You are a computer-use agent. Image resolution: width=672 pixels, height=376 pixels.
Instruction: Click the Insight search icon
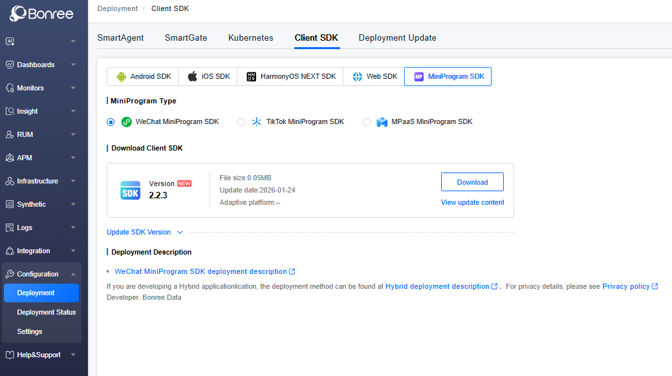[x=10, y=111]
